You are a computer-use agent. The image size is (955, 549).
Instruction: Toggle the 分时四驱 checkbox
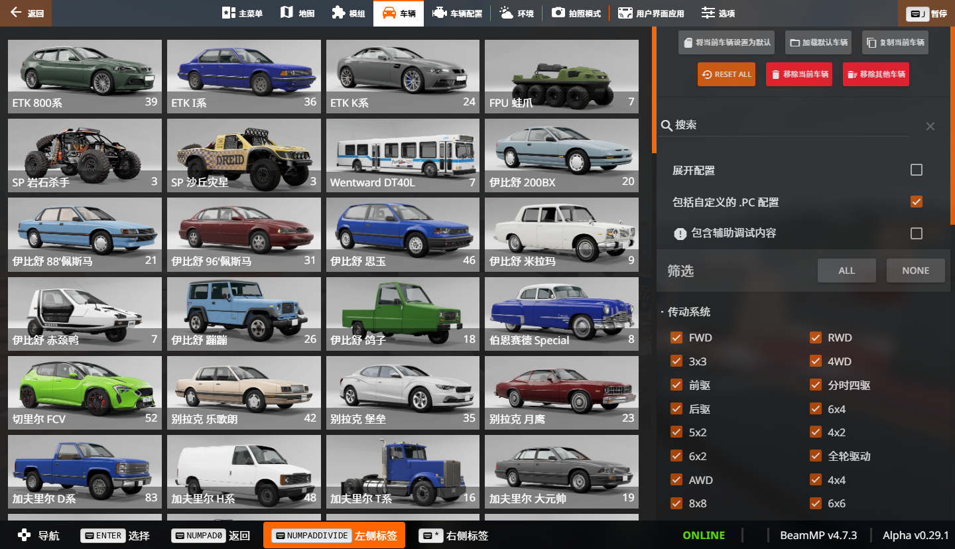pyautogui.click(x=816, y=385)
